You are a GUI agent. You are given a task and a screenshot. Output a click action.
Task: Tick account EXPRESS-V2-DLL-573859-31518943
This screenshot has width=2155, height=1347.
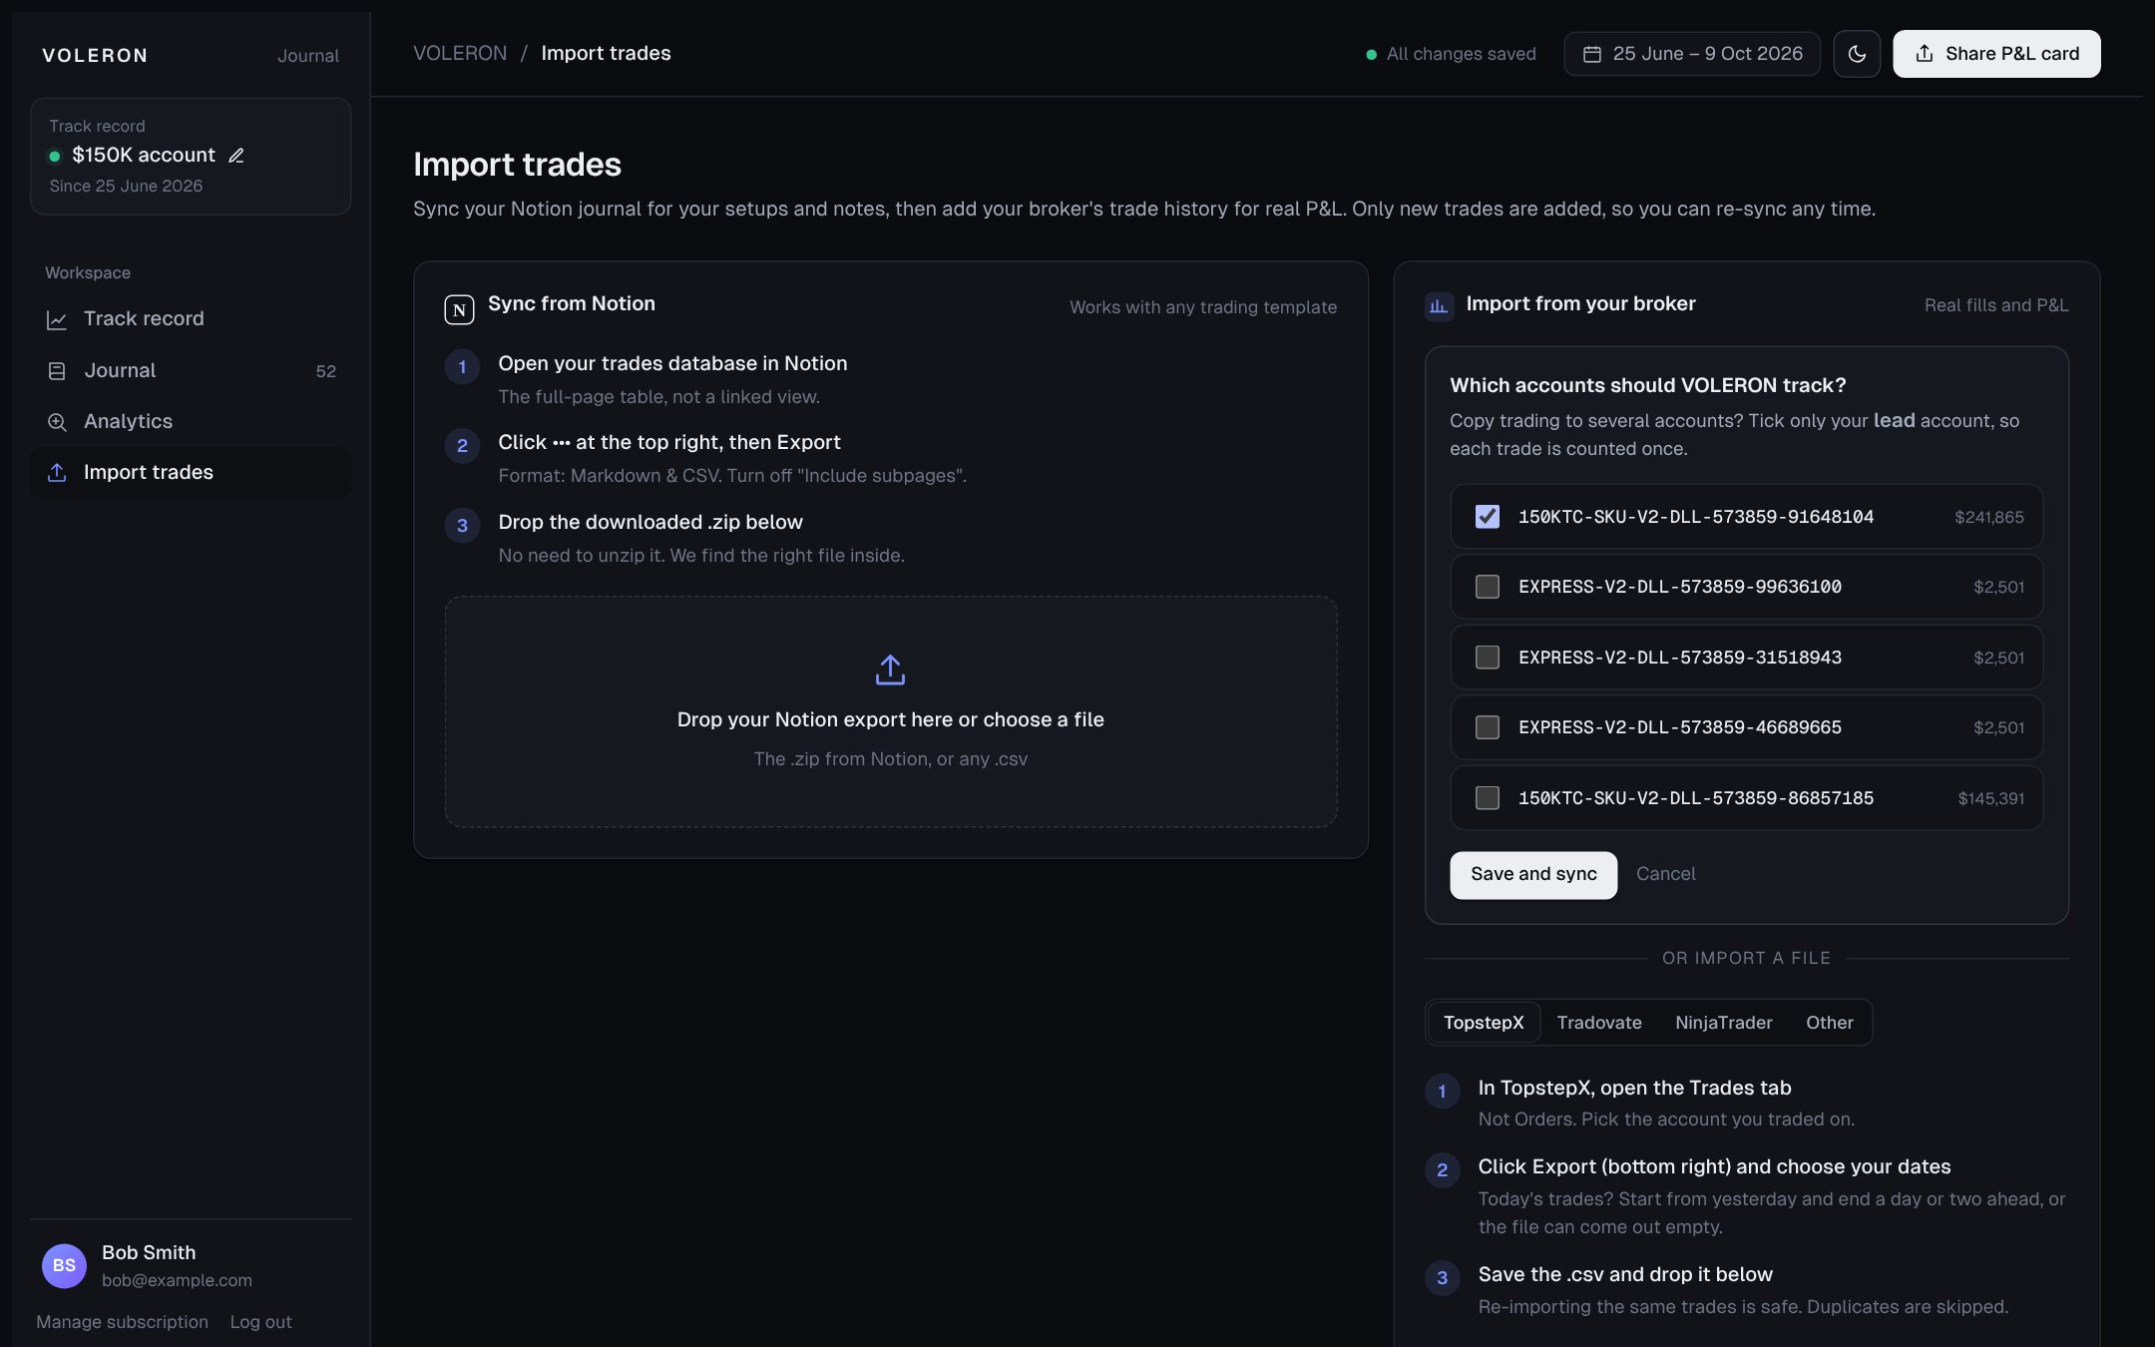[x=1488, y=658]
